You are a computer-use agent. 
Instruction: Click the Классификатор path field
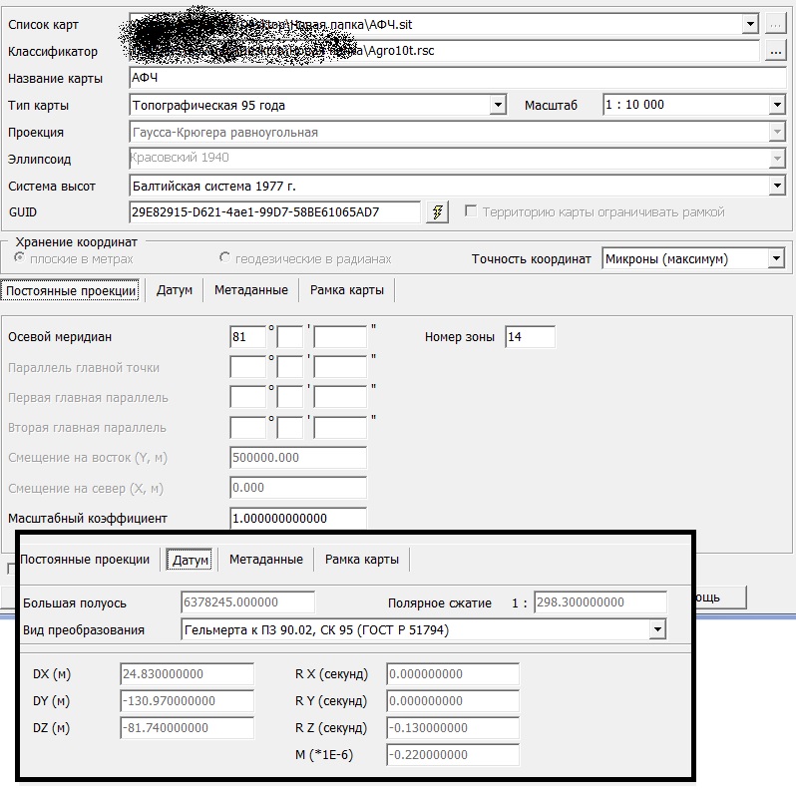click(444, 51)
